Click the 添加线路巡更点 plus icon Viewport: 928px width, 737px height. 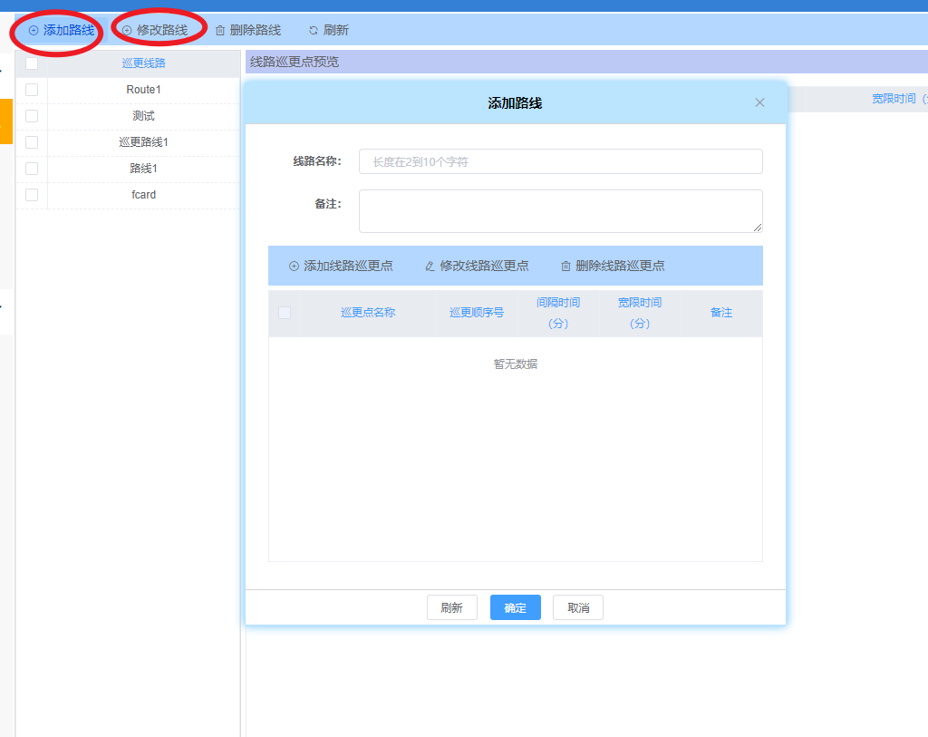pos(294,267)
